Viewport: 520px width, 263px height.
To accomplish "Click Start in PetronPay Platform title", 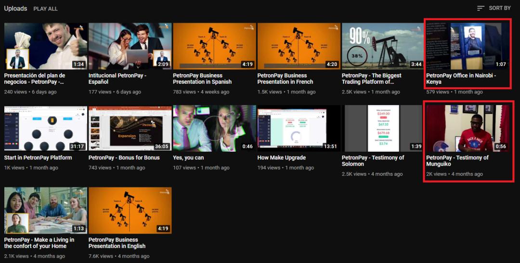I will (x=38, y=158).
